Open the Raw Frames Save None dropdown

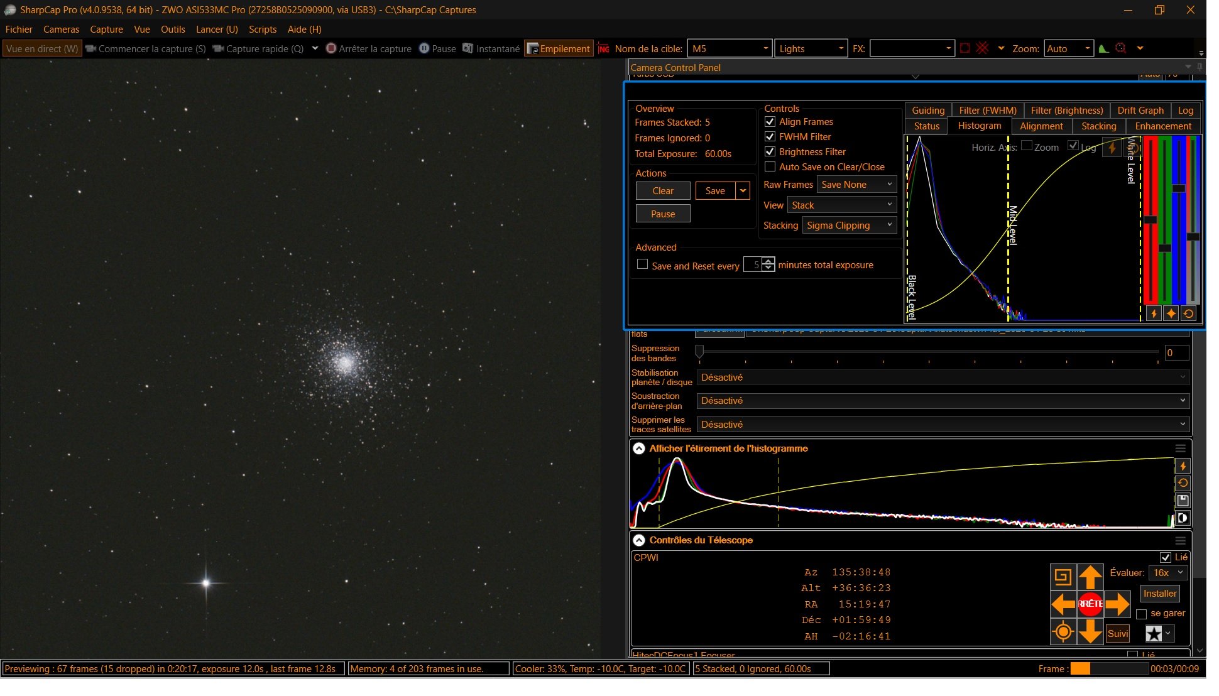(x=856, y=185)
